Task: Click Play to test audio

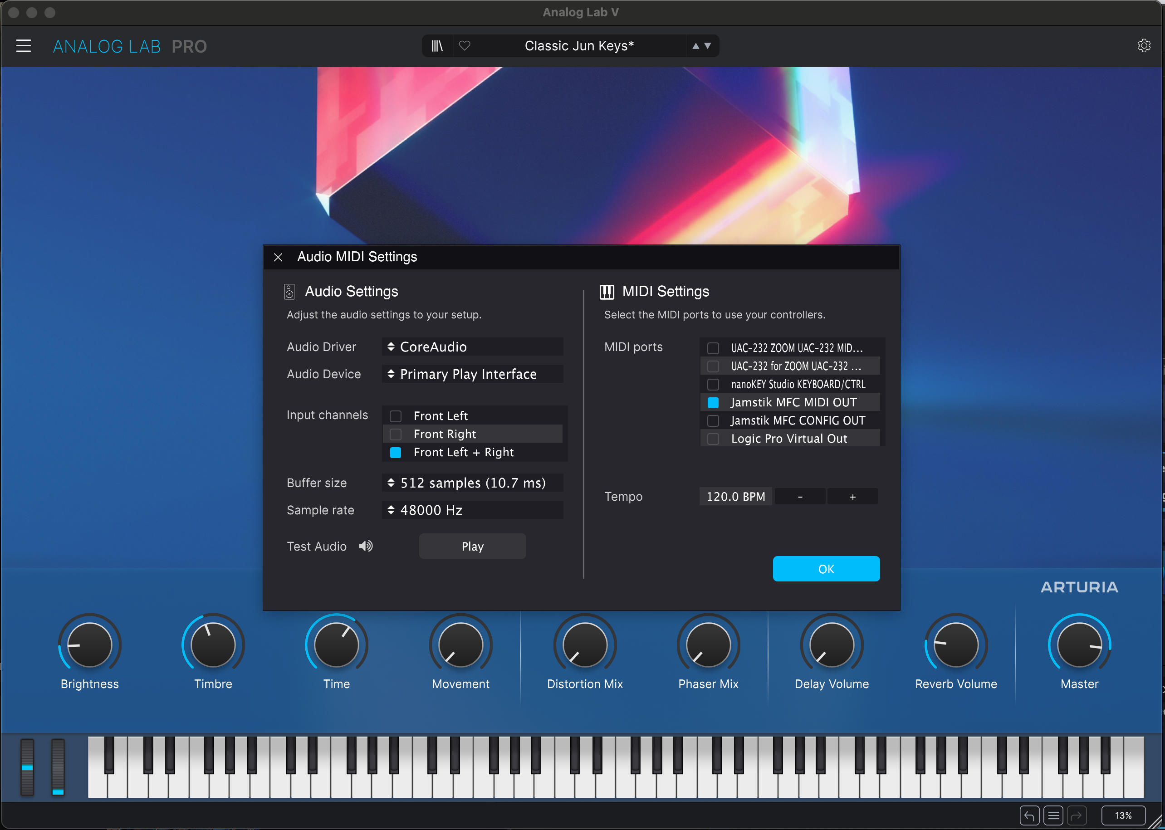Action: (472, 547)
